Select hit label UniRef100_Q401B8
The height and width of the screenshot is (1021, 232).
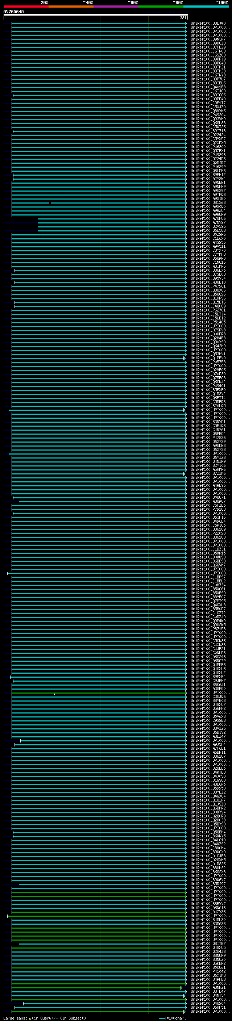pos(208,87)
